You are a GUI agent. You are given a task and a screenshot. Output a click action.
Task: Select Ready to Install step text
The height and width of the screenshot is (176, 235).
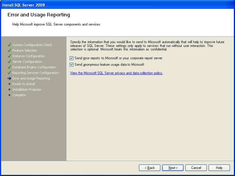23,84
